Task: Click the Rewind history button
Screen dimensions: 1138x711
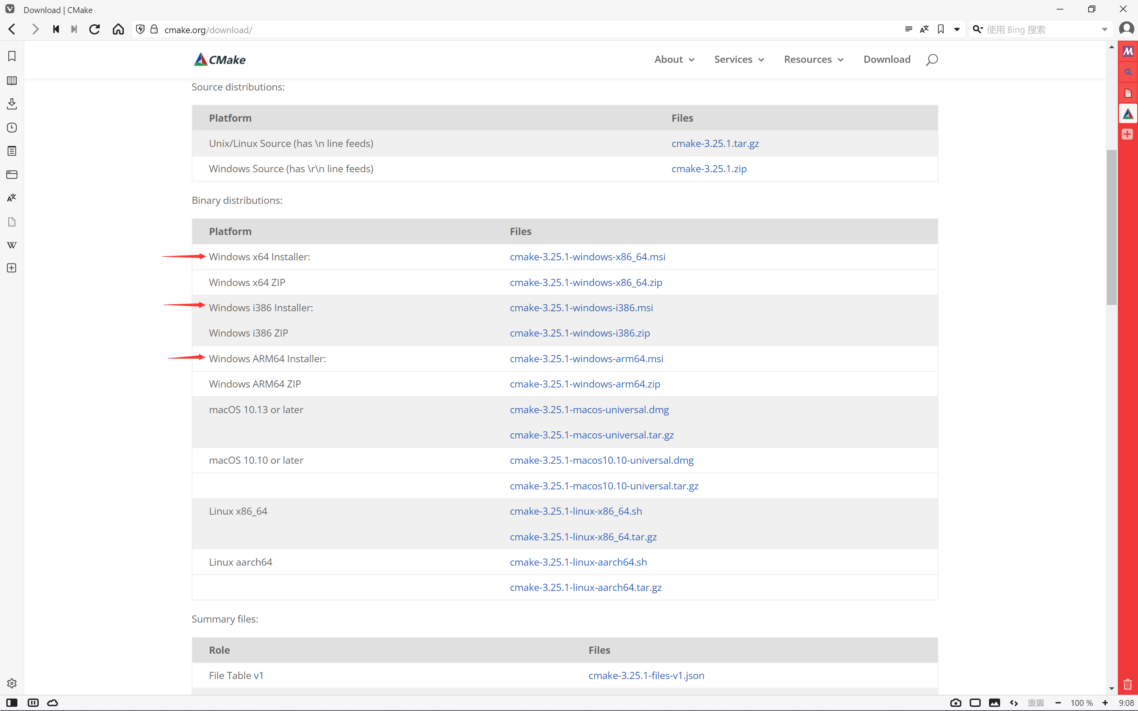Action: point(56,30)
